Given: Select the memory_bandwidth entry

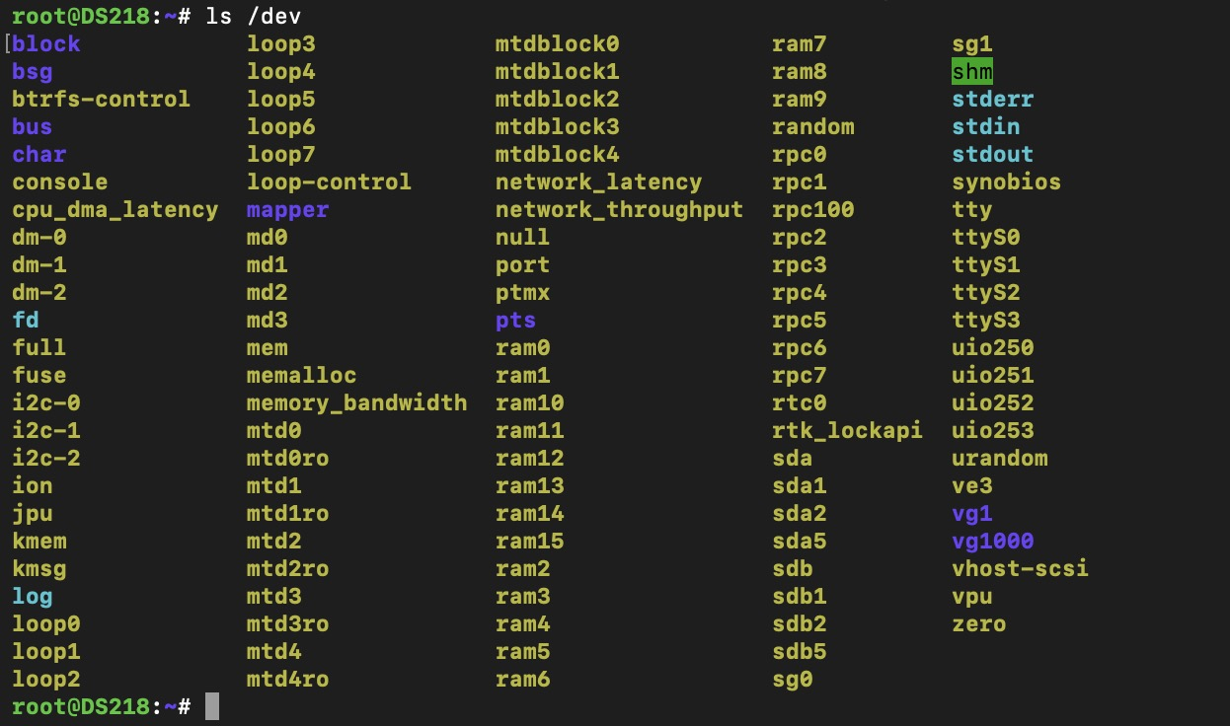Looking at the screenshot, I should 356,403.
